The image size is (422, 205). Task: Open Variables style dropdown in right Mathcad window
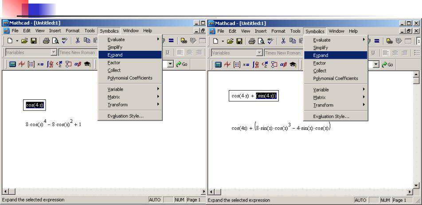(259, 53)
